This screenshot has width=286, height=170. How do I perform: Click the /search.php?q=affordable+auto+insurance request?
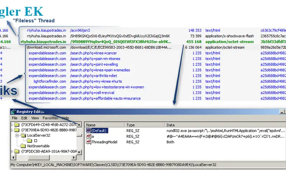[105, 98]
